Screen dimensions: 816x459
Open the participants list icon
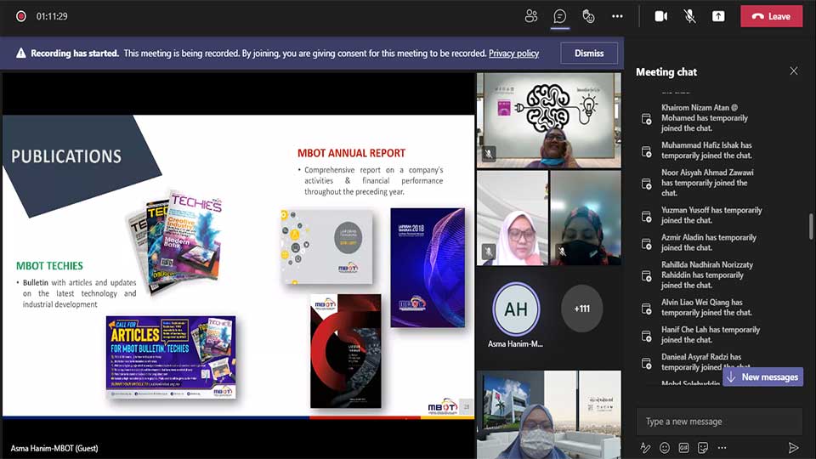(530, 16)
